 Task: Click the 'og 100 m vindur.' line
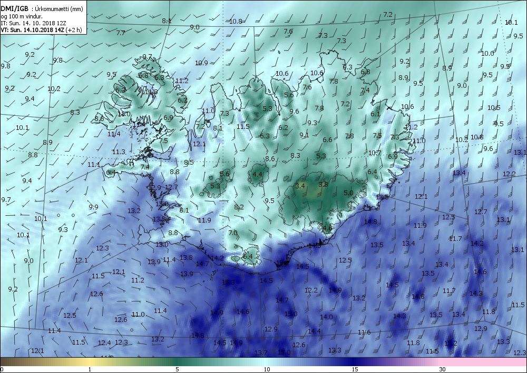pos(21,16)
